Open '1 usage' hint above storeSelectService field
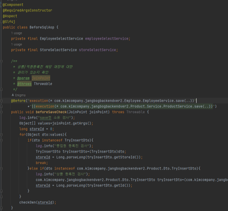This screenshot has height=211, width=228. point(16,45)
